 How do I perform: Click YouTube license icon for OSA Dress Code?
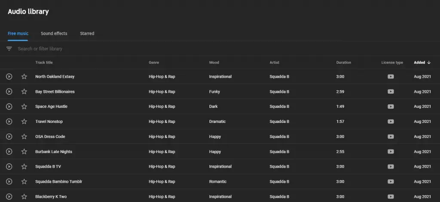(x=391, y=137)
